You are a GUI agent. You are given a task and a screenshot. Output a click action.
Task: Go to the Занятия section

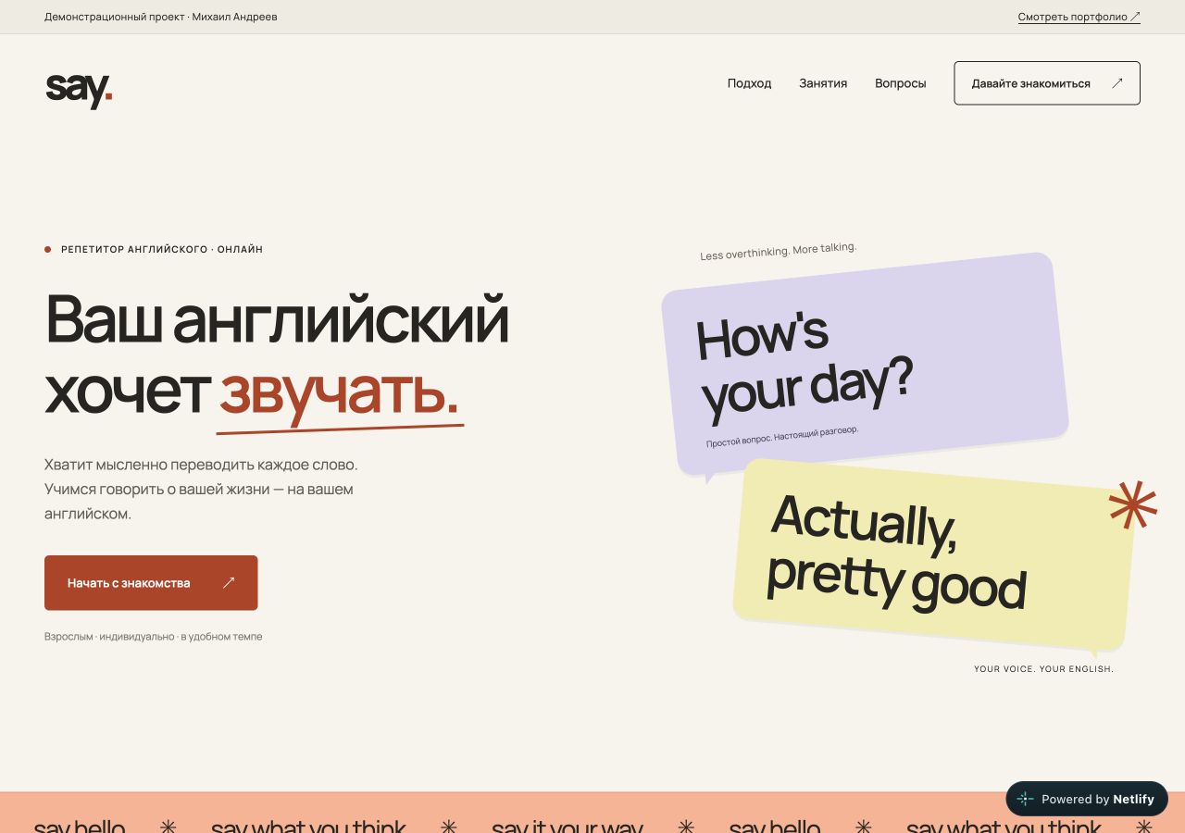(x=823, y=83)
